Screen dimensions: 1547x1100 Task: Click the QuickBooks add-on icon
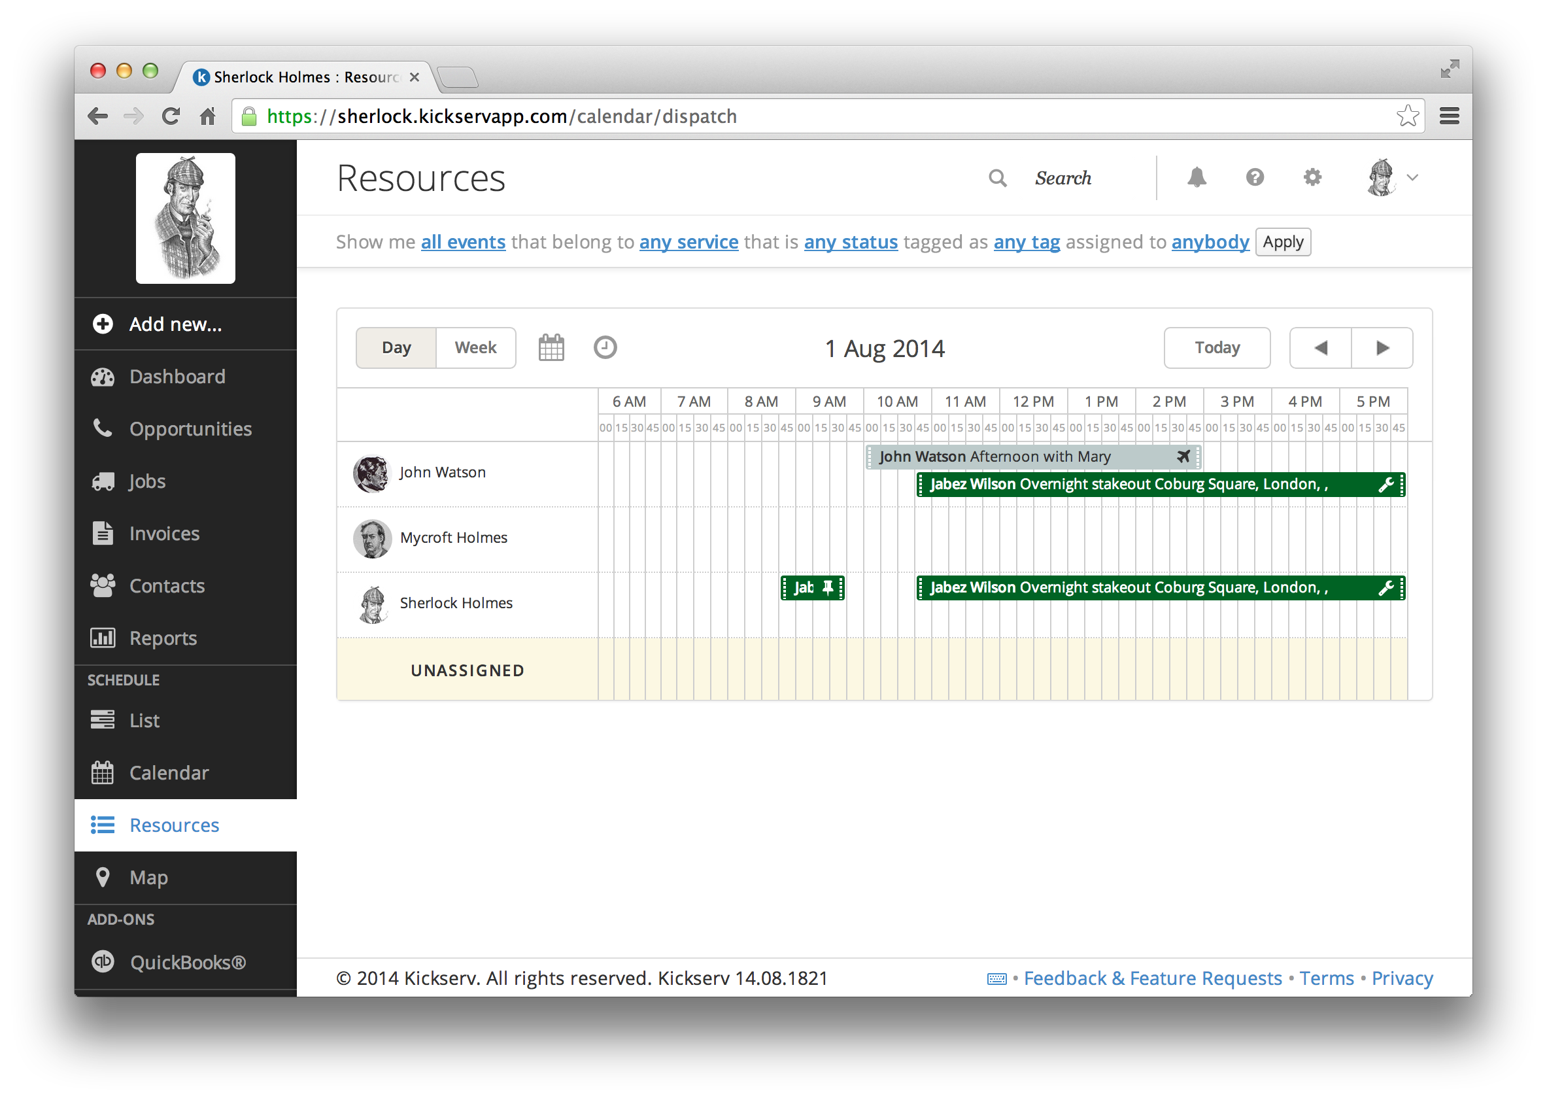pos(103,962)
